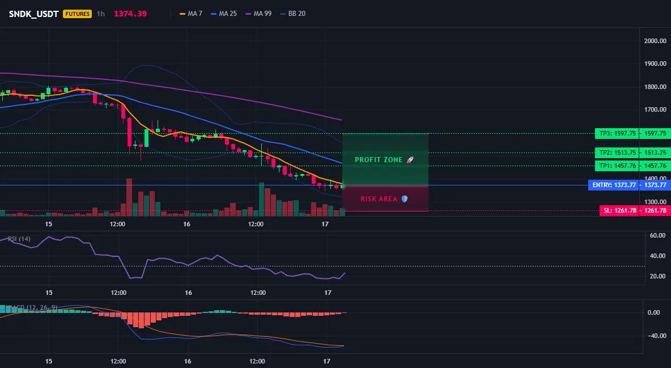Click the 1700.00 price axis label
This screenshot has height=368, width=671.
pyautogui.click(x=655, y=109)
